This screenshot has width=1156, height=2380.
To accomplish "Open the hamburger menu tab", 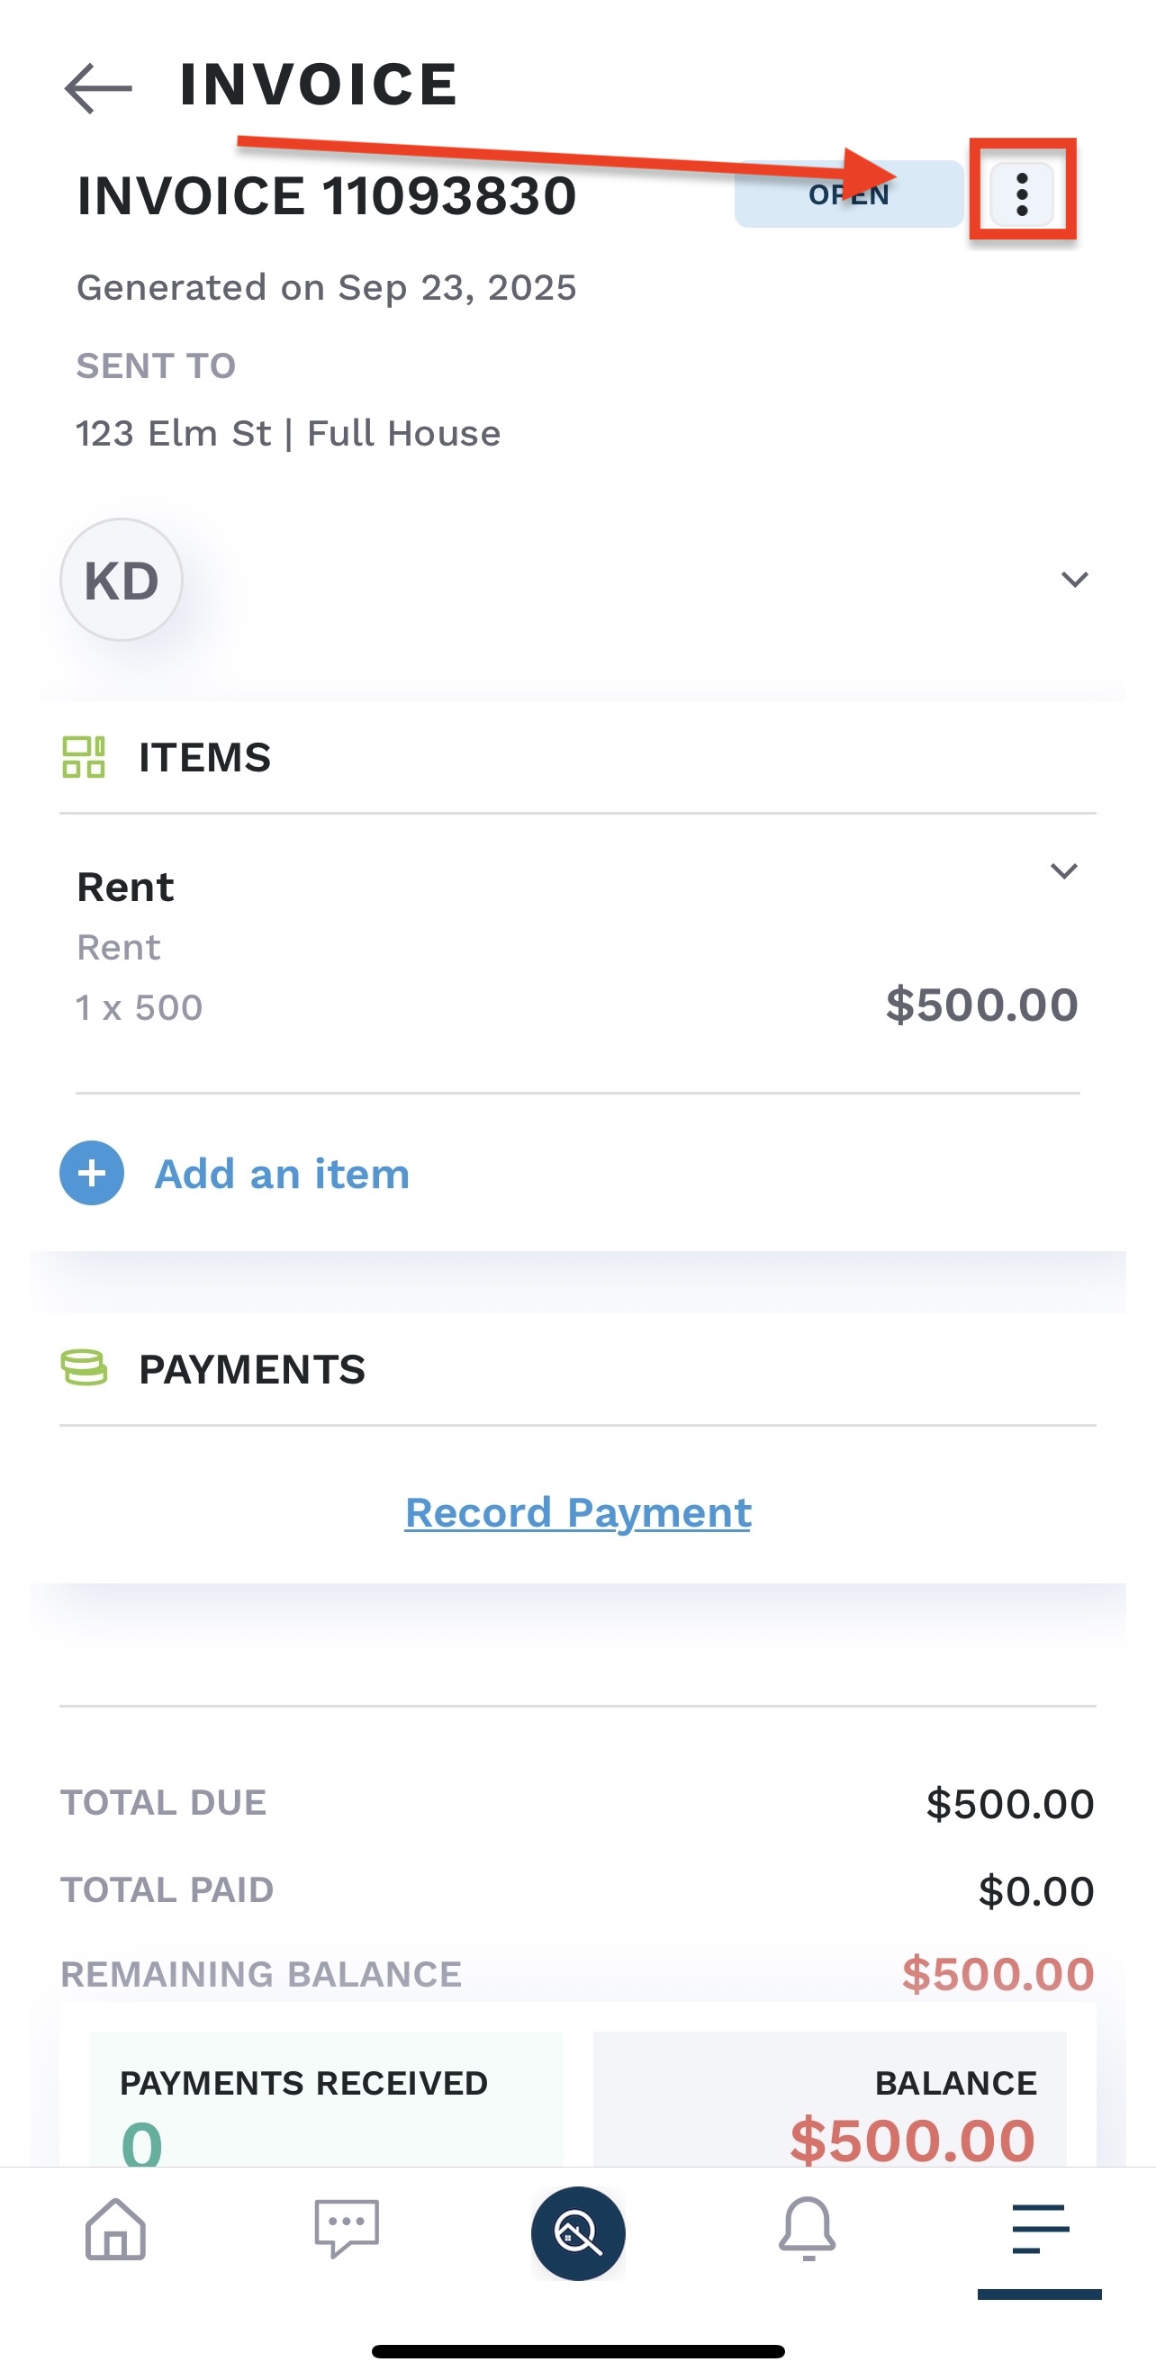I will pyautogui.click(x=1040, y=2229).
